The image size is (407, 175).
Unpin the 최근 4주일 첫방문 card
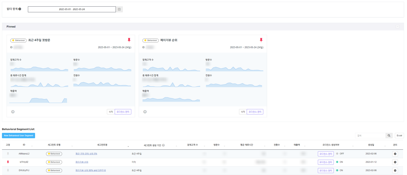[129, 40]
